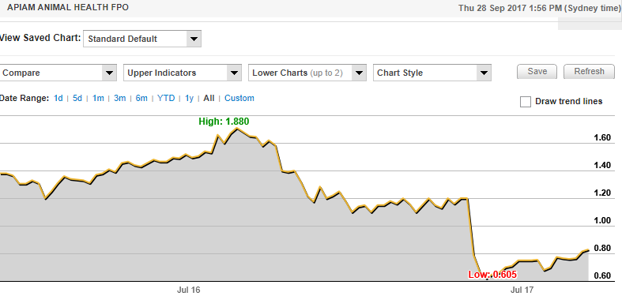Click the Refresh button
The image size is (622, 296).
(x=589, y=72)
